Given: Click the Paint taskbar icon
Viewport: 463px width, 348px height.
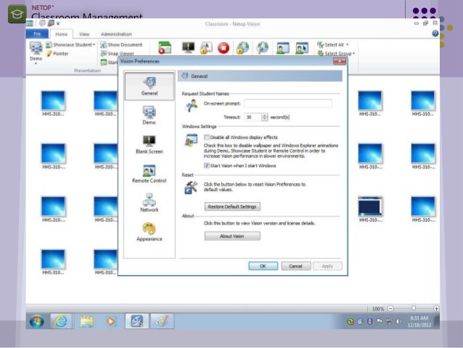Looking at the screenshot, I should pos(162,321).
